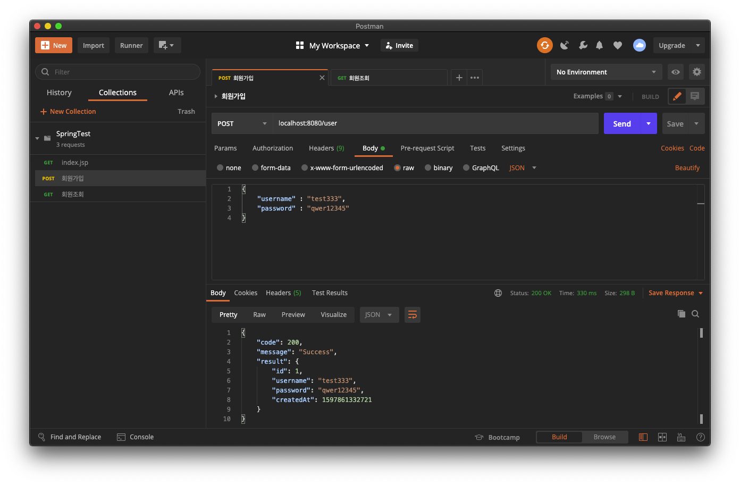The height and width of the screenshot is (485, 740).
Task: Click the sidebar Filter field
Action: 117,72
